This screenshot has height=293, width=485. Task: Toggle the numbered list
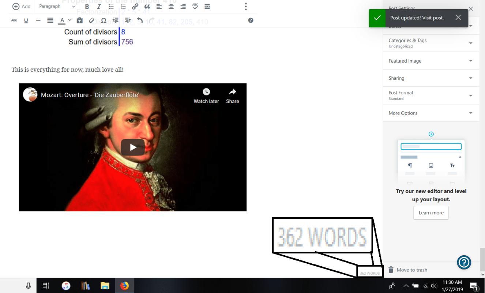point(123,6)
